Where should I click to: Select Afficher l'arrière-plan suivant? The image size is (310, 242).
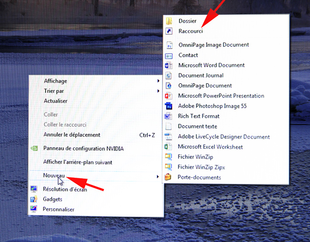pyautogui.click(x=95, y=162)
